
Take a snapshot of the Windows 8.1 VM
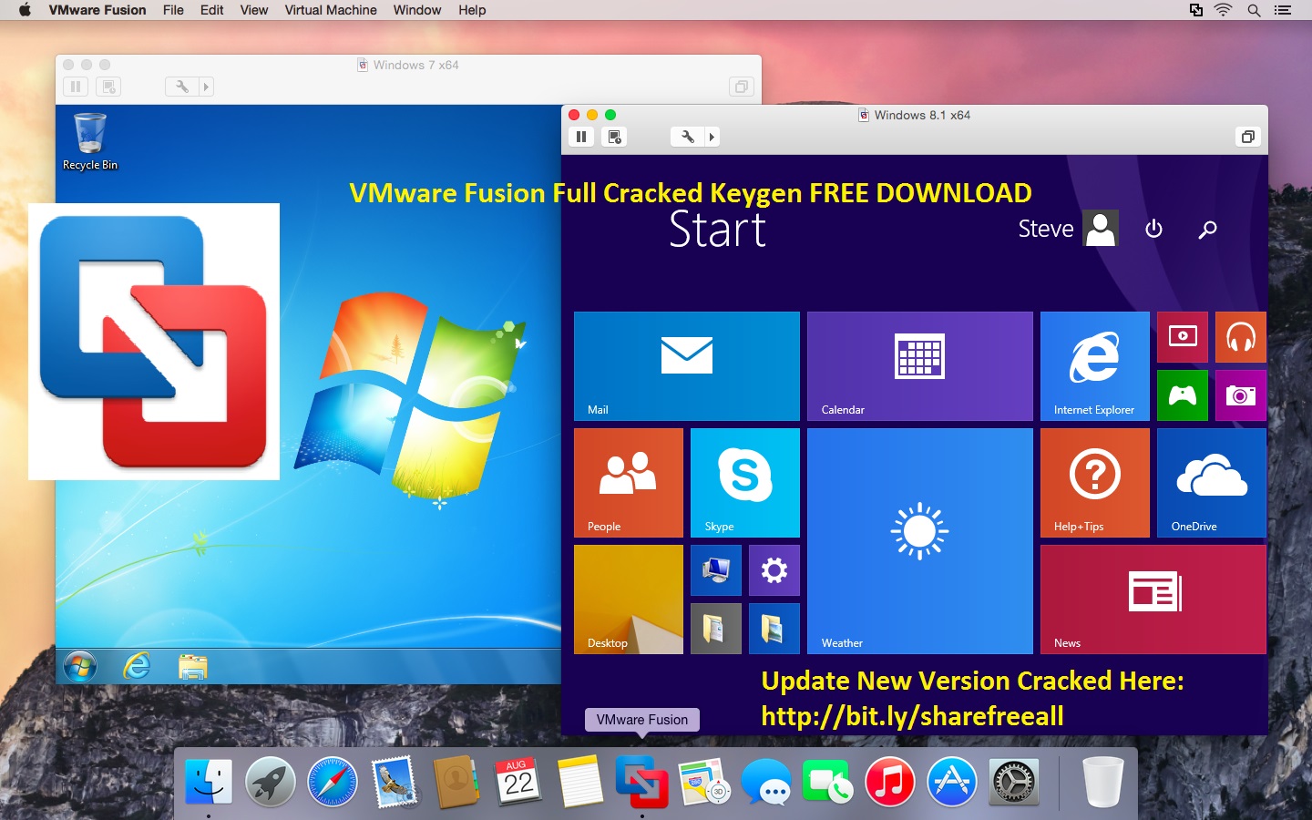(x=613, y=137)
